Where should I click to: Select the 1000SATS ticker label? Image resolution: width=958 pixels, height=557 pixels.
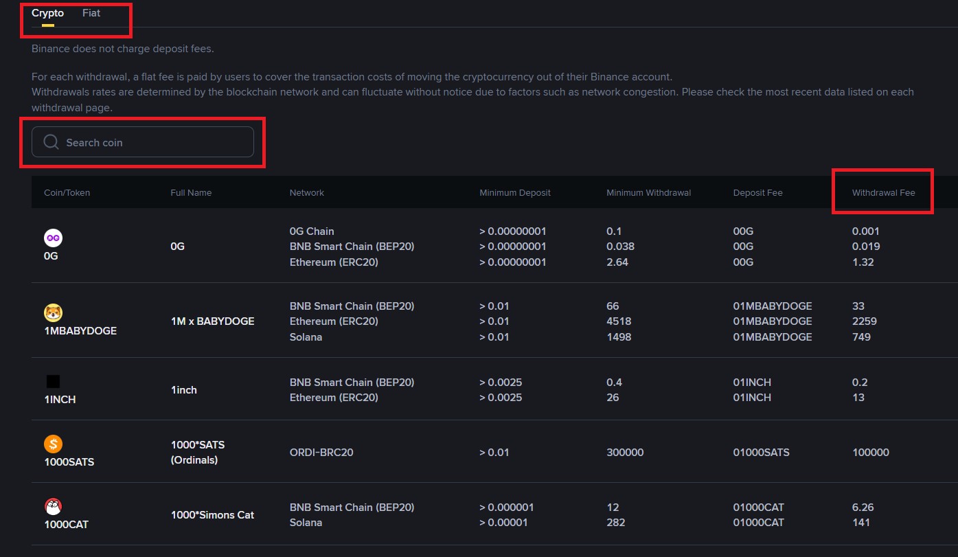pos(69,462)
